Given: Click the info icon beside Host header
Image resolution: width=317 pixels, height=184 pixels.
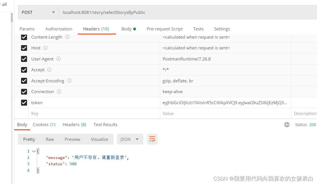Looking at the screenshot, I should [45, 48].
